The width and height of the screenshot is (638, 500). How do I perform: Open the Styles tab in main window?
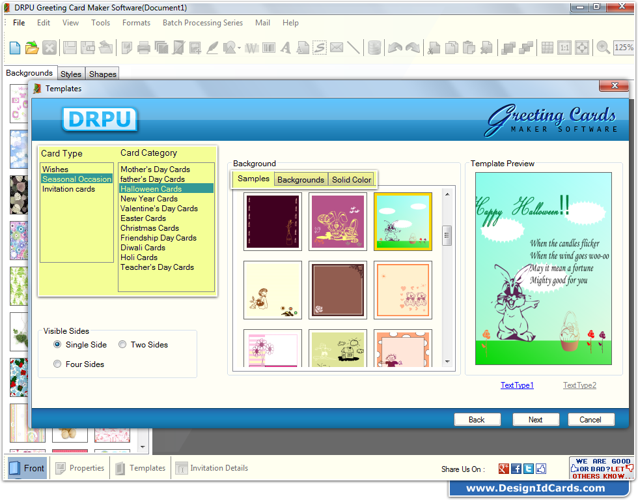tap(71, 74)
